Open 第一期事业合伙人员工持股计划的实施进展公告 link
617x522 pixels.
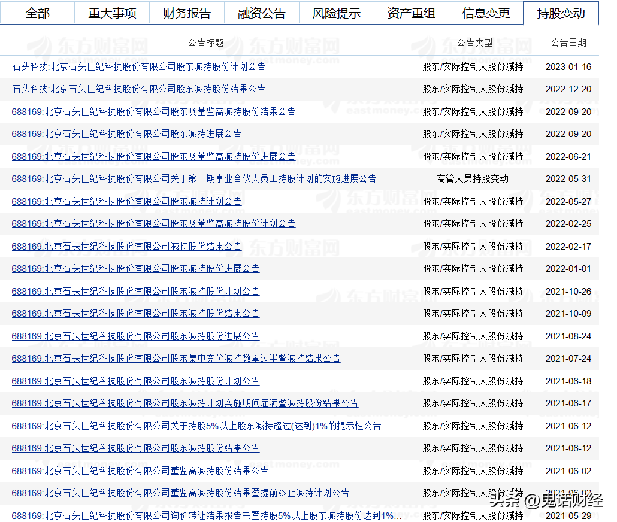pyautogui.click(x=194, y=178)
